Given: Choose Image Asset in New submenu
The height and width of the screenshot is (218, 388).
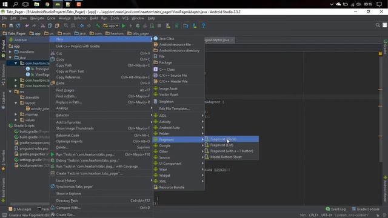Looking at the screenshot, I should [179, 88].
